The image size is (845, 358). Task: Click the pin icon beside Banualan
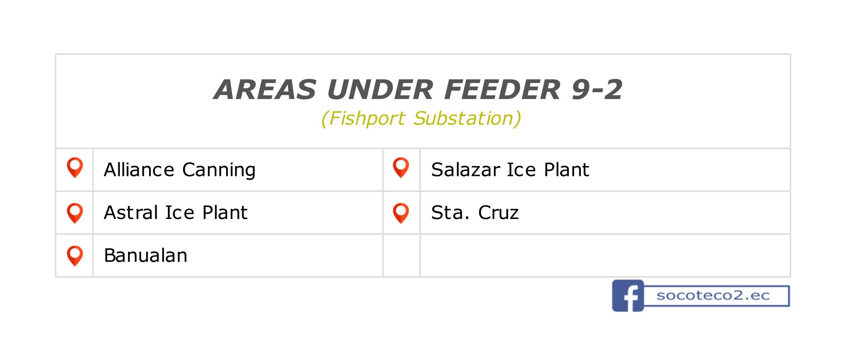75,256
